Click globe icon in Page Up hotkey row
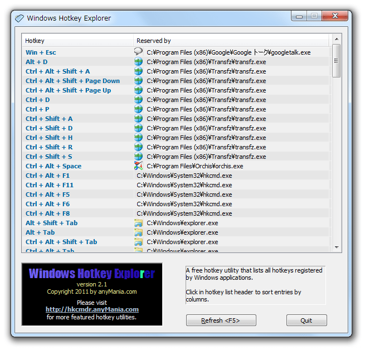365x350 pixels. (x=138, y=90)
